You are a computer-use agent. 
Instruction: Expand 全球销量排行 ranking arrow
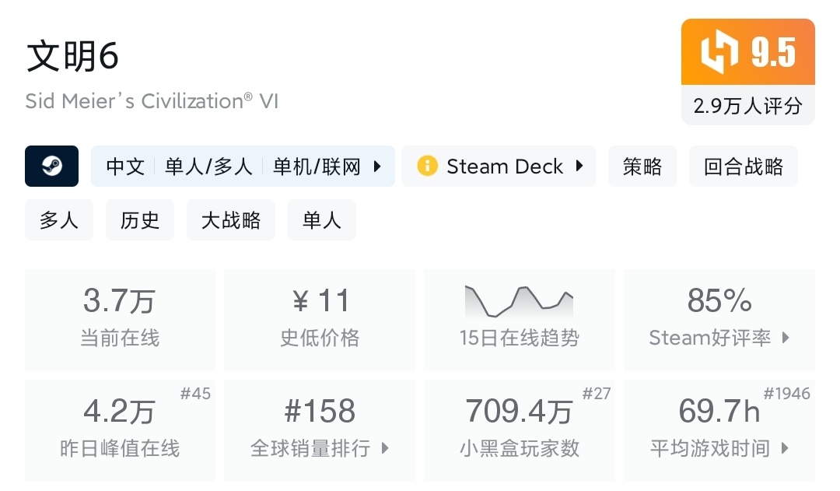pos(384,448)
